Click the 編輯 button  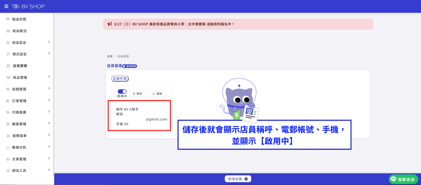157,94
